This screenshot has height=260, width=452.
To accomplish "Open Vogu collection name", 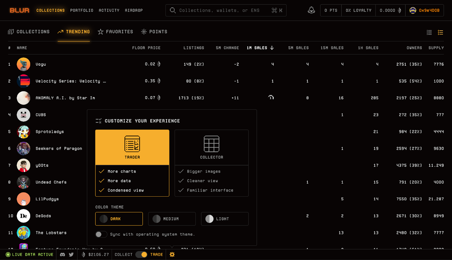I will (x=41, y=64).
